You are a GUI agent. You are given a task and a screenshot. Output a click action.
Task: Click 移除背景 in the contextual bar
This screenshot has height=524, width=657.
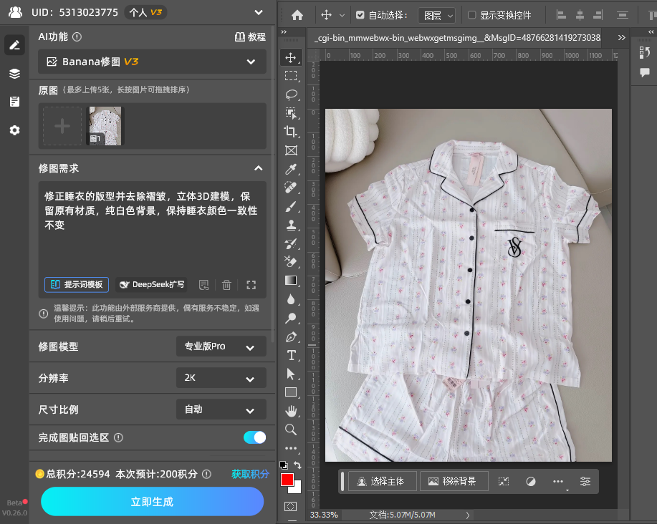(454, 481)
